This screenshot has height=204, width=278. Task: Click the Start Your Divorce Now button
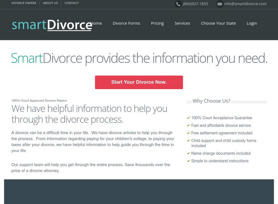tap(139, 82)
